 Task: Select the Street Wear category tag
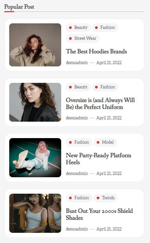(83, 38)
